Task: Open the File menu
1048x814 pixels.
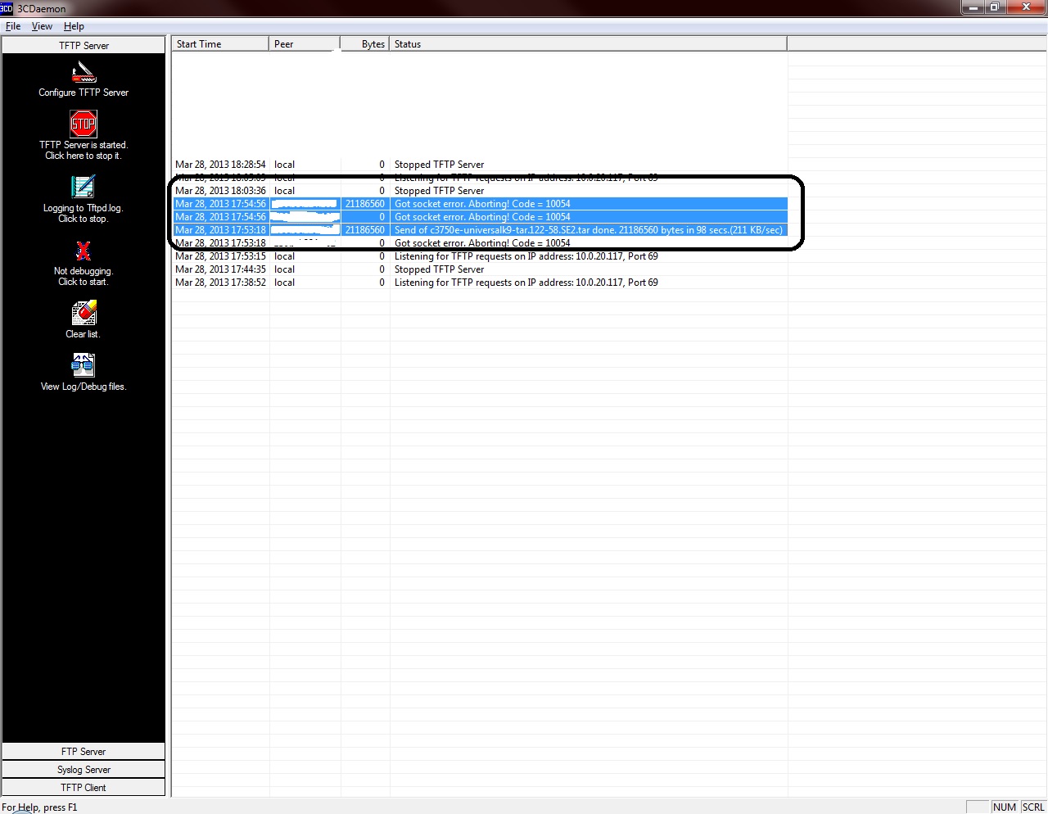Action: (13, 26)
